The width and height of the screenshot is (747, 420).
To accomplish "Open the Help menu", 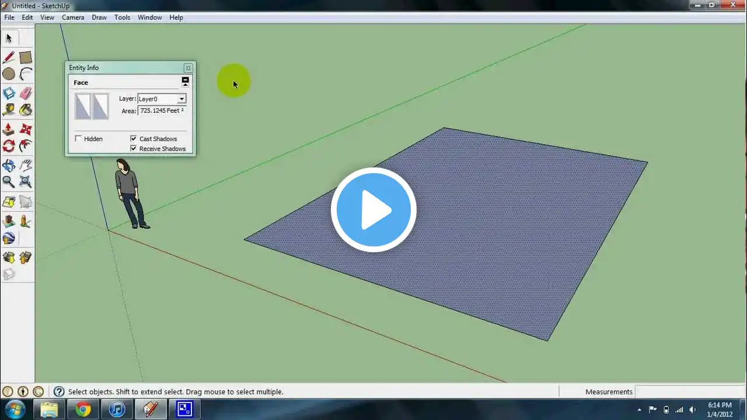I will point(176,17).
